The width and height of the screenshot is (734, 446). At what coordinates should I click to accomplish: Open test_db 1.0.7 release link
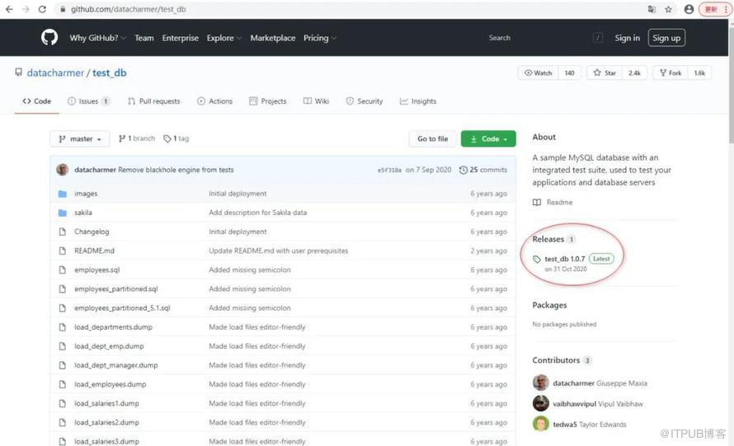[565, 259]
